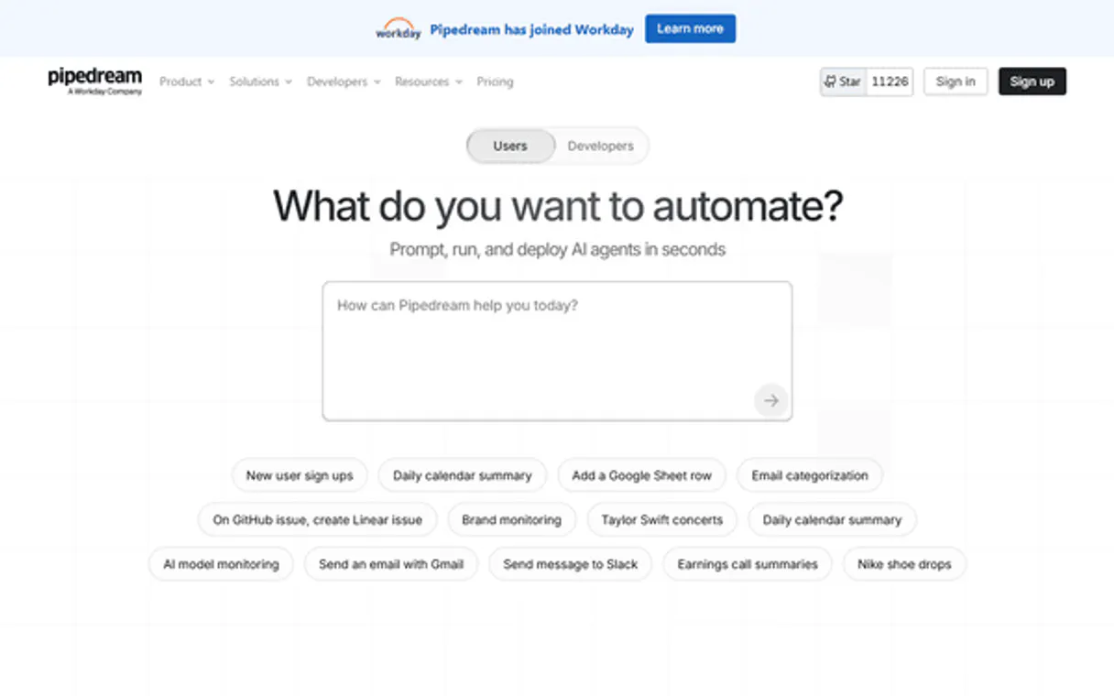The image size is (1114, 696).
Task: Click the GitHub Star button
Action: click(843, 82)
